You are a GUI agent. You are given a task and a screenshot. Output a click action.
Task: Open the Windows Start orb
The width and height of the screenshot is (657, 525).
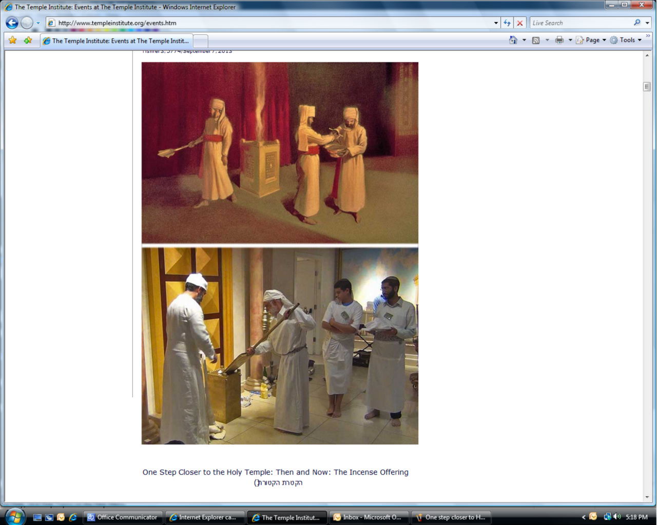pyautogui.click(x=15, y=517)
